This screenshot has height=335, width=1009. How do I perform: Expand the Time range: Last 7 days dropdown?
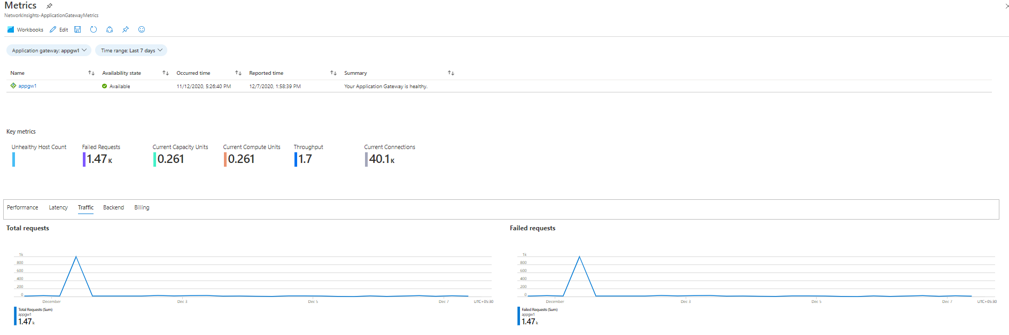(x=131, y=50)
